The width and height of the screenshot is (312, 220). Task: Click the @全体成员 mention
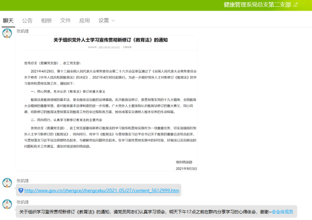pyautogui.click(x=282, y=212)
